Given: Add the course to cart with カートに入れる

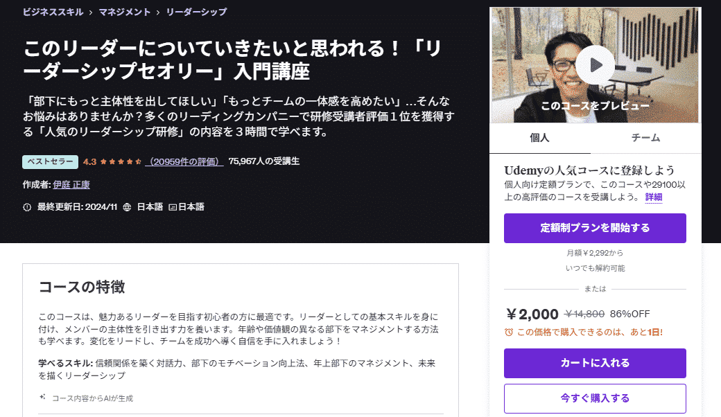Looking at the screenshot, I should (x=594, y=363).
